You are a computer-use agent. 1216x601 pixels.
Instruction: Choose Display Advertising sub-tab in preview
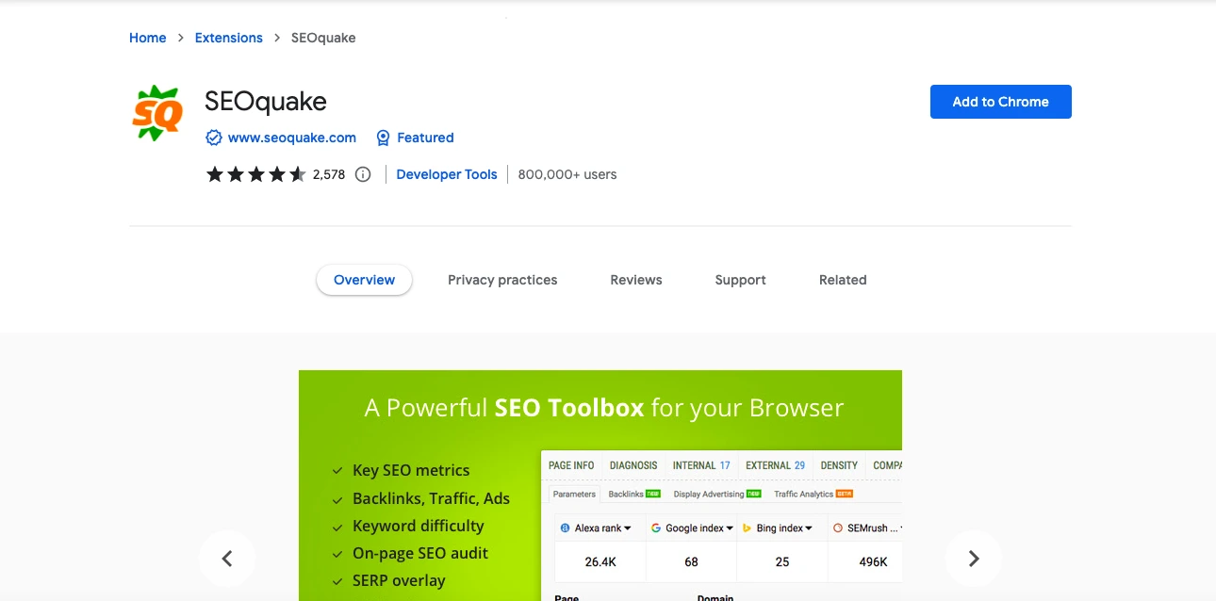716,494
